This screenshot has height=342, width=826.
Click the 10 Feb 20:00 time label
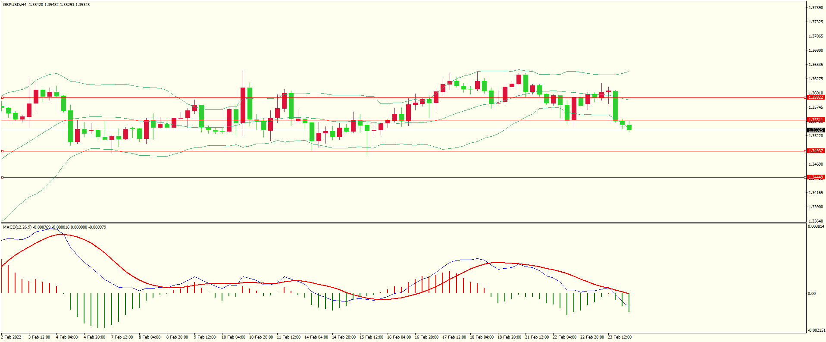pyautogui.click(x=261, y=337)
